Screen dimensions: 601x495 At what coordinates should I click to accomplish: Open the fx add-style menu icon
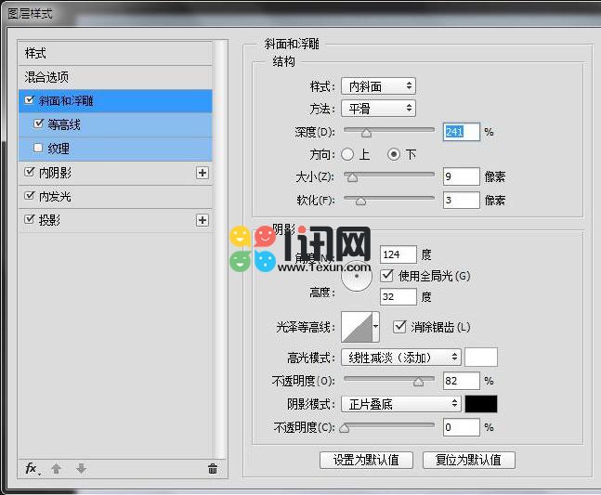(x=32, y=468)
